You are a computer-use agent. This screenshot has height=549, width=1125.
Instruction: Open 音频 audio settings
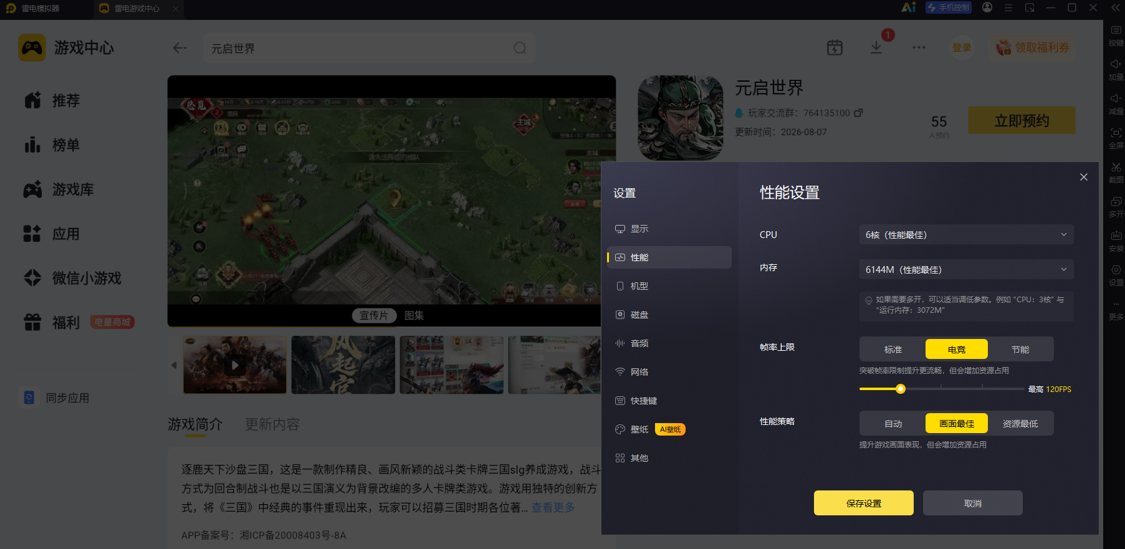669,343
